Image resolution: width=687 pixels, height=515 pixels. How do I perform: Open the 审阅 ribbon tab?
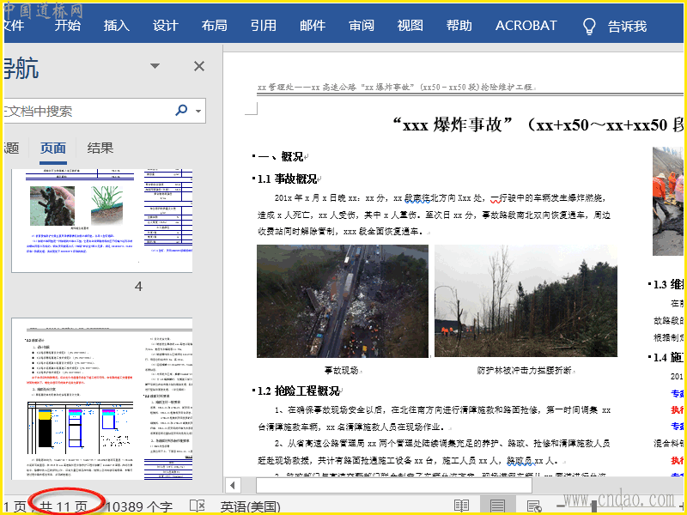point(362,26)
